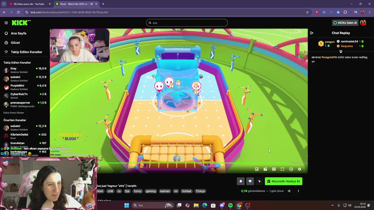374x210 pixels.
Task: Select the katman tag
Action: click(165, 191)
